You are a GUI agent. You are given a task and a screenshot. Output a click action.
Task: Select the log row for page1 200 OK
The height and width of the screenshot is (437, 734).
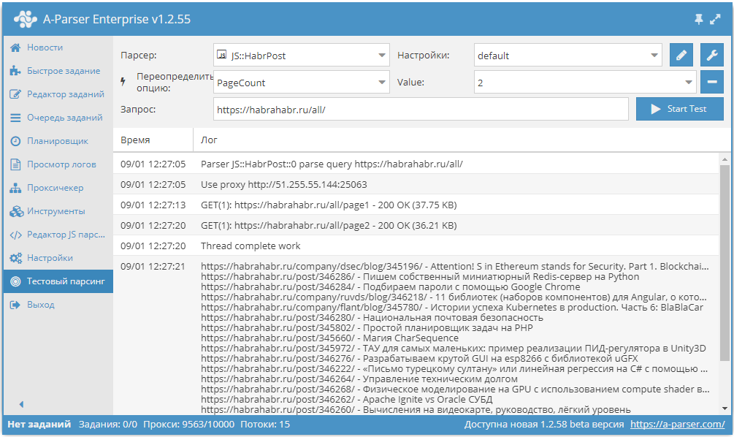416,205
